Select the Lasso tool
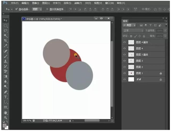The image size is (172, 131). coord(5,31)
